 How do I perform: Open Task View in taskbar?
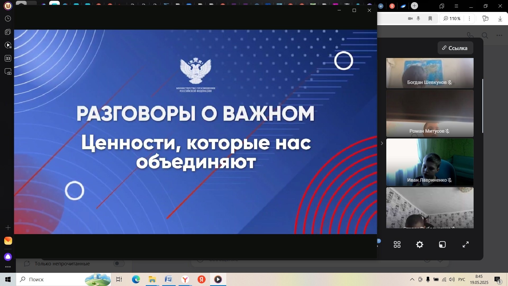[x=119, y=279]
